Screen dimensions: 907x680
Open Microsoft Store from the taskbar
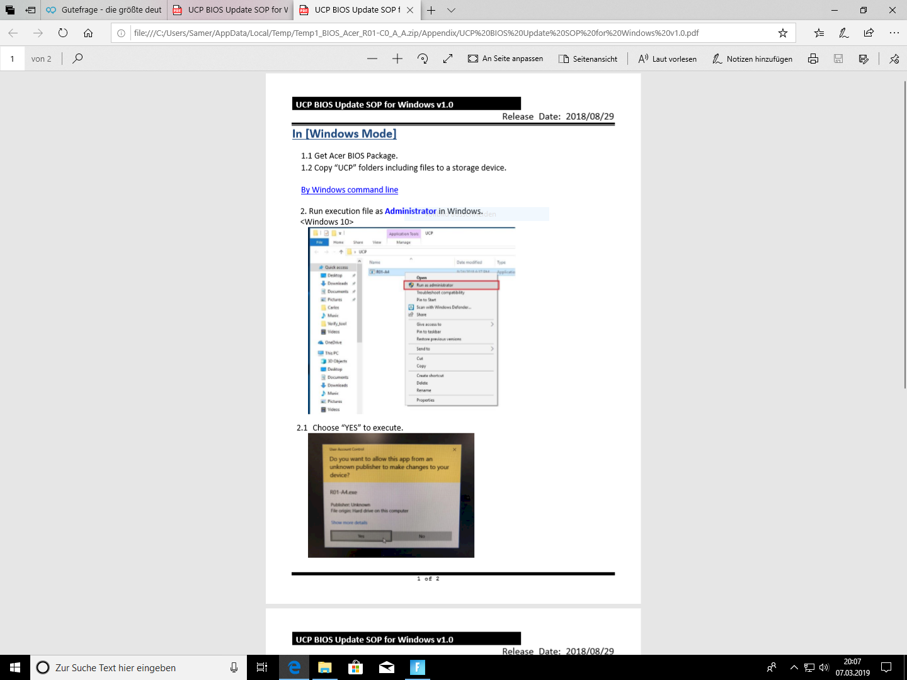[356, 667]
